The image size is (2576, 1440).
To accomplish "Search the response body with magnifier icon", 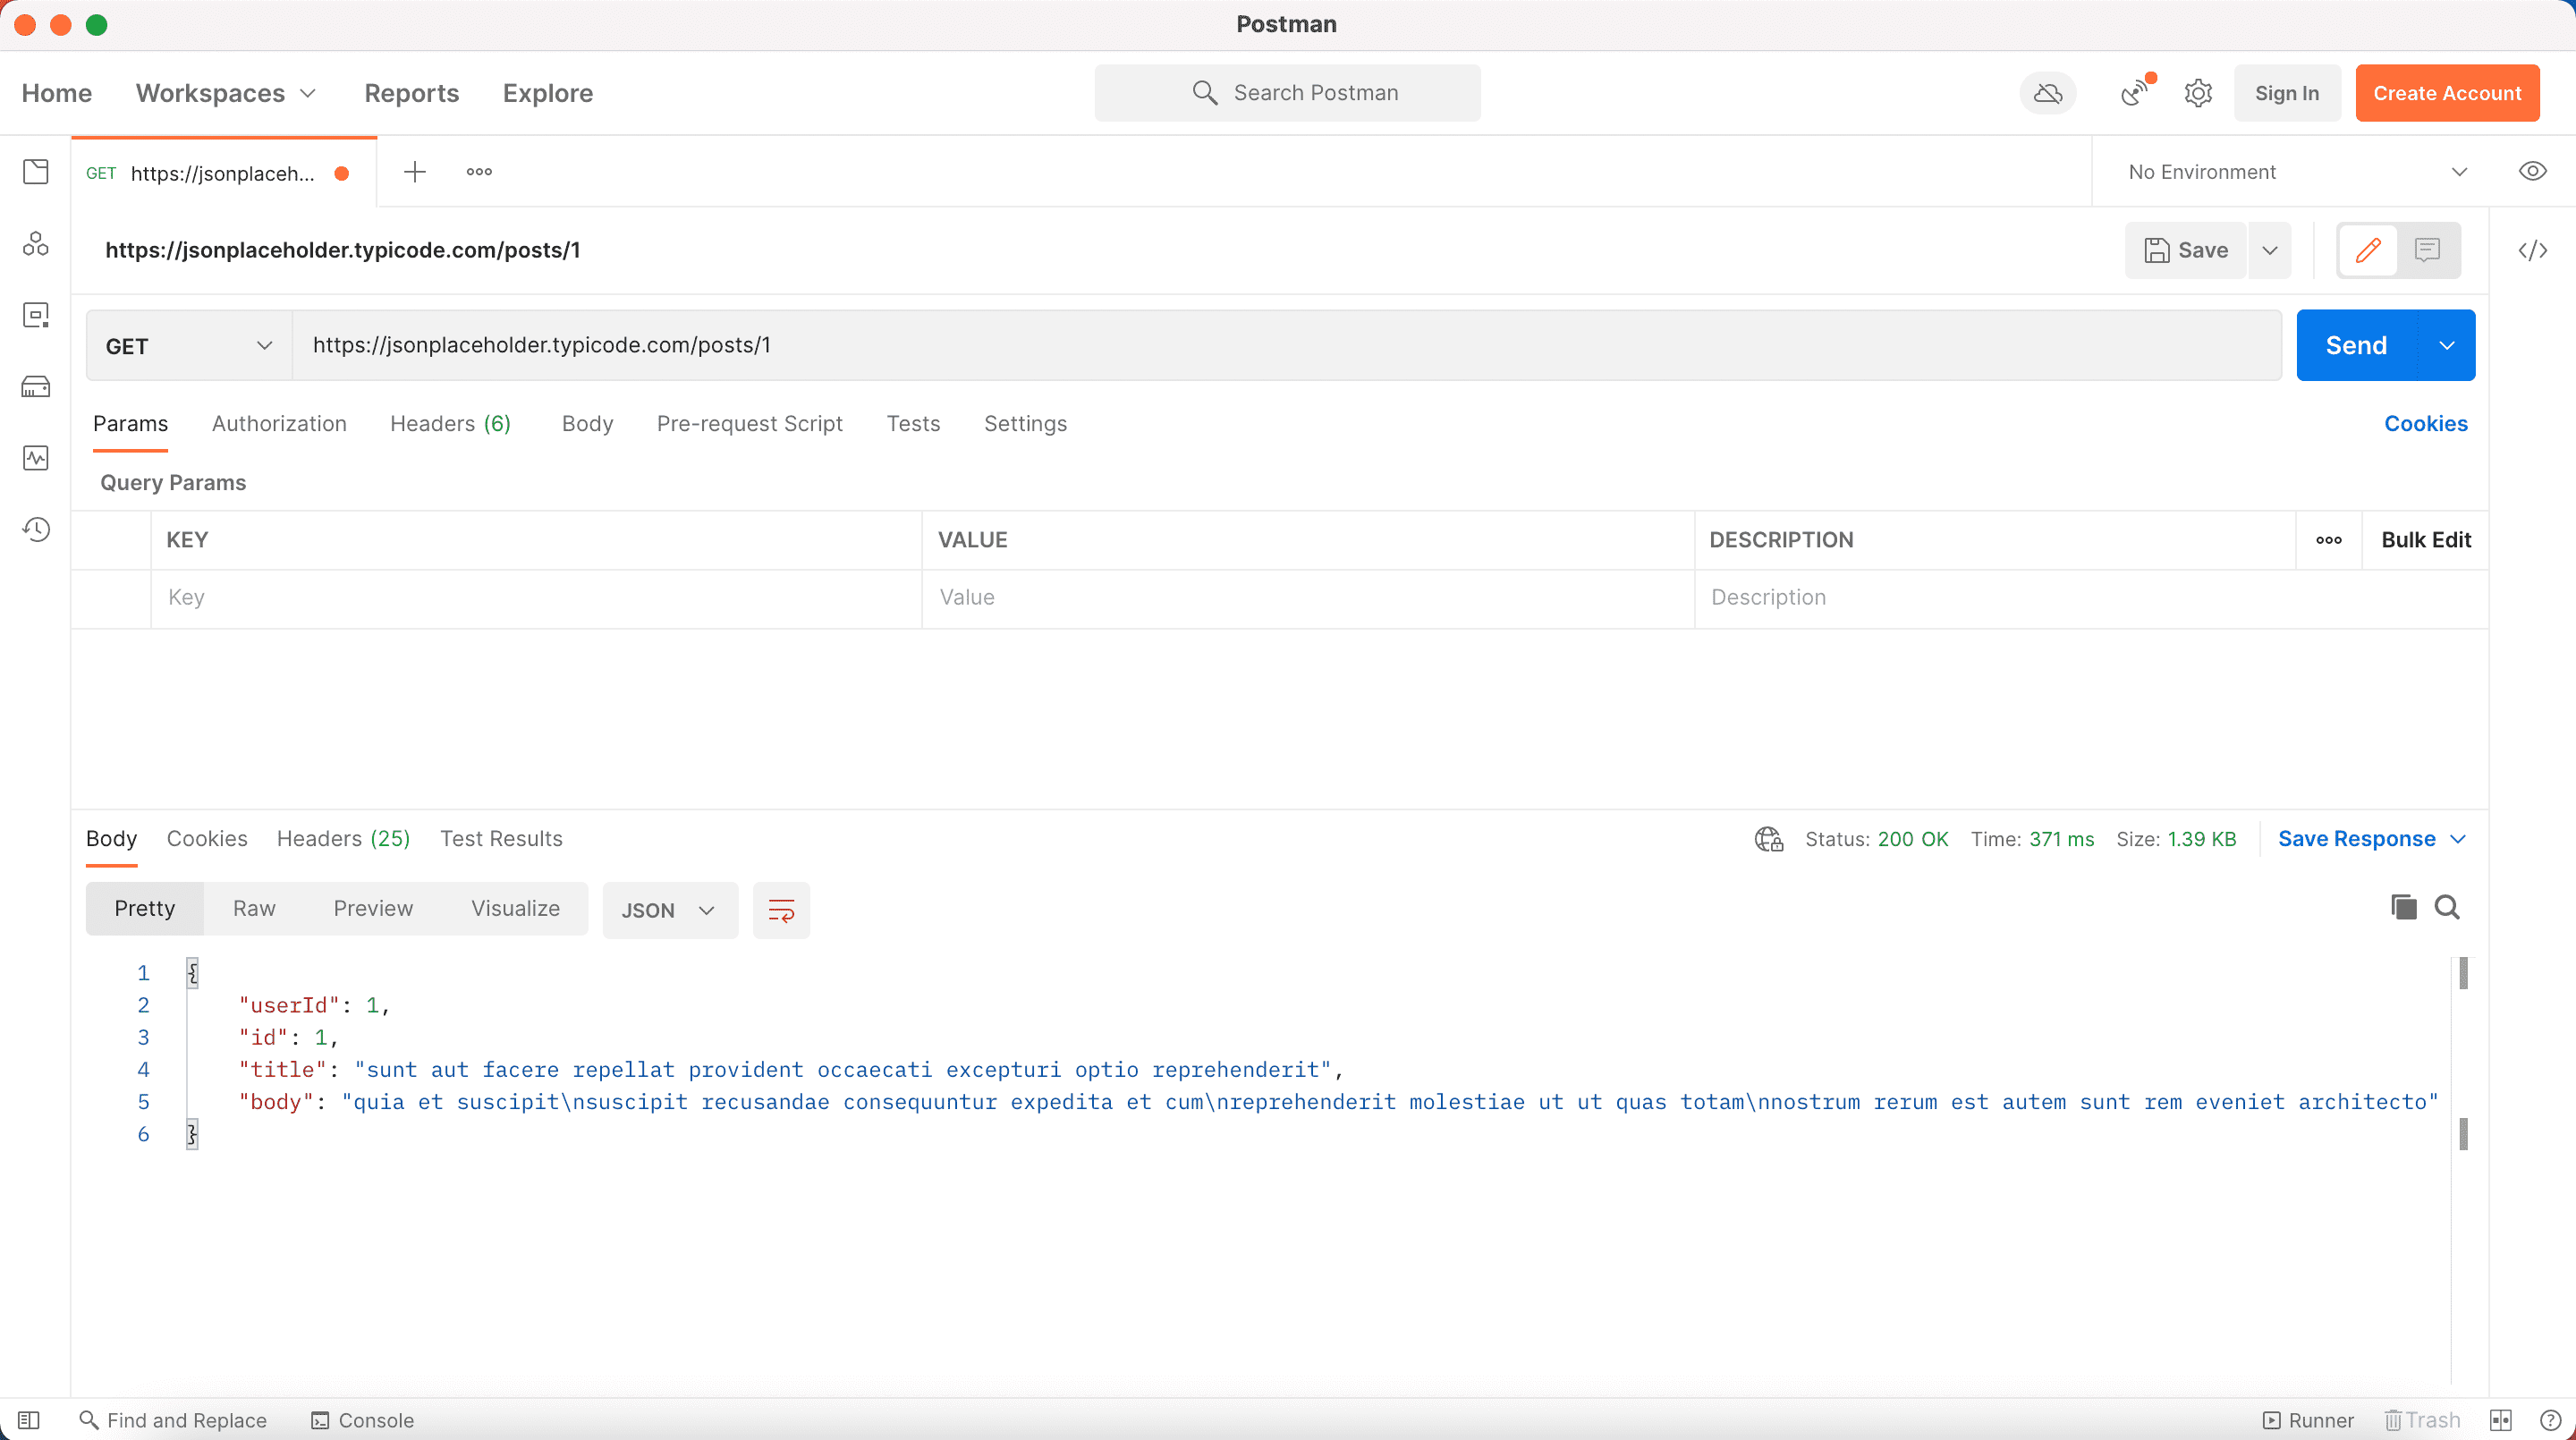I will pos(2447,907).
